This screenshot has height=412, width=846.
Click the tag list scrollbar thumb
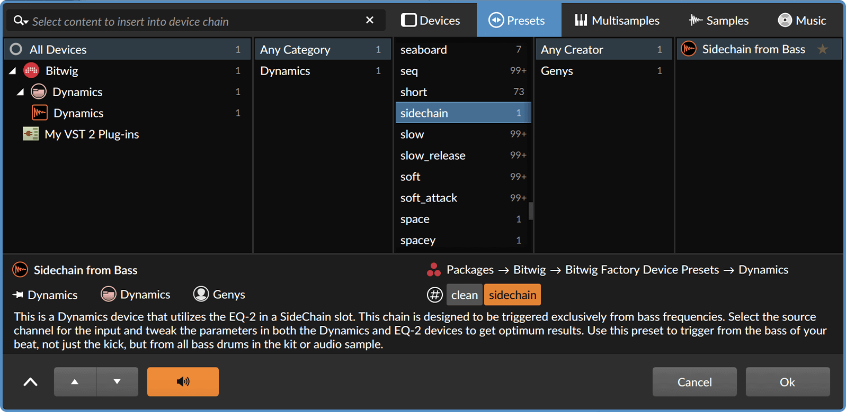(531, 210)
